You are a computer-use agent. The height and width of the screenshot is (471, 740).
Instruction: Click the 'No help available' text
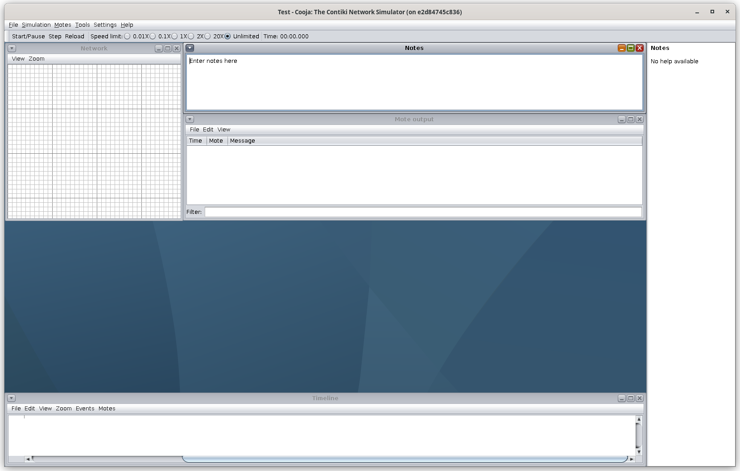coord(674,61)
